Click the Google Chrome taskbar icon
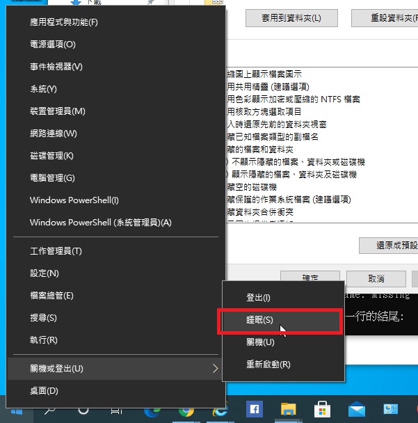418x423 pixels. pyautogui.click(x=186, y=411)
